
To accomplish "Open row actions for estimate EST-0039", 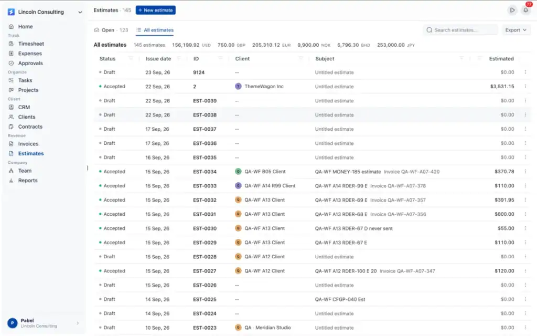I will click(525, 100).
